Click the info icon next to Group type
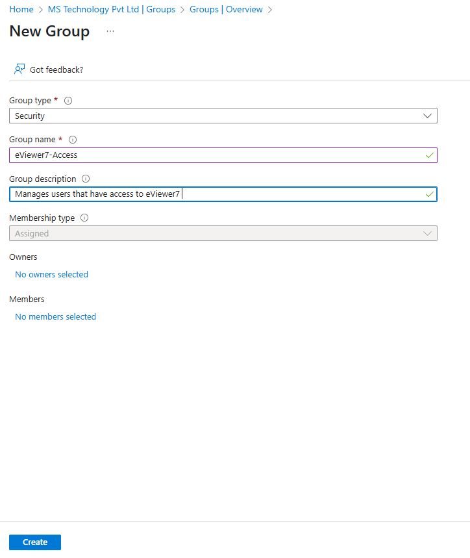470x558 pixels. pos(68,100)
